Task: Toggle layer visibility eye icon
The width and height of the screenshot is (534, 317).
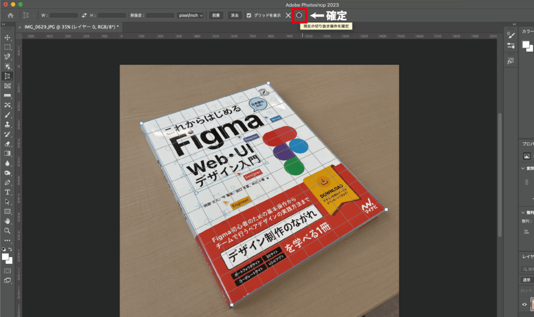Action: point(525,304)
